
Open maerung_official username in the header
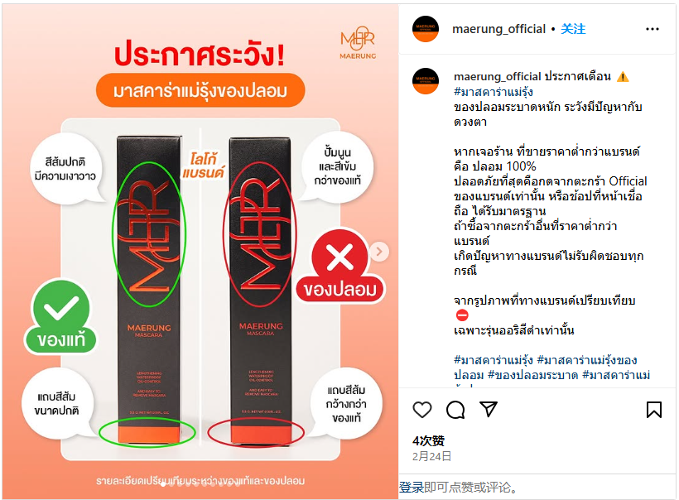pos(498,29)
